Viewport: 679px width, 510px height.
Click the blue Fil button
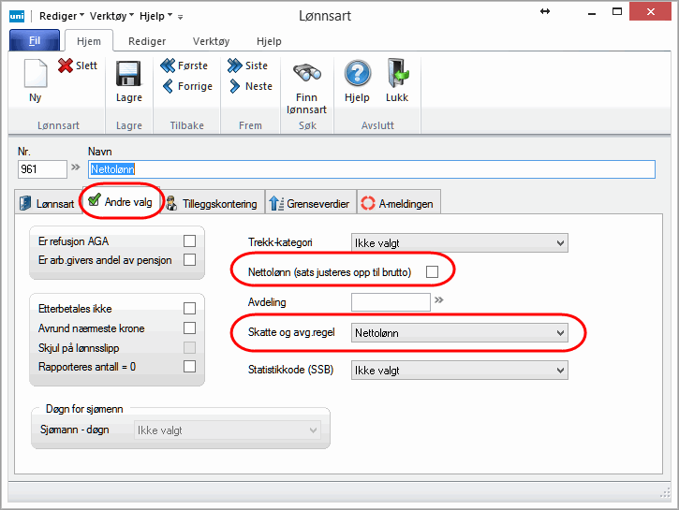click(x=35, y=41)
